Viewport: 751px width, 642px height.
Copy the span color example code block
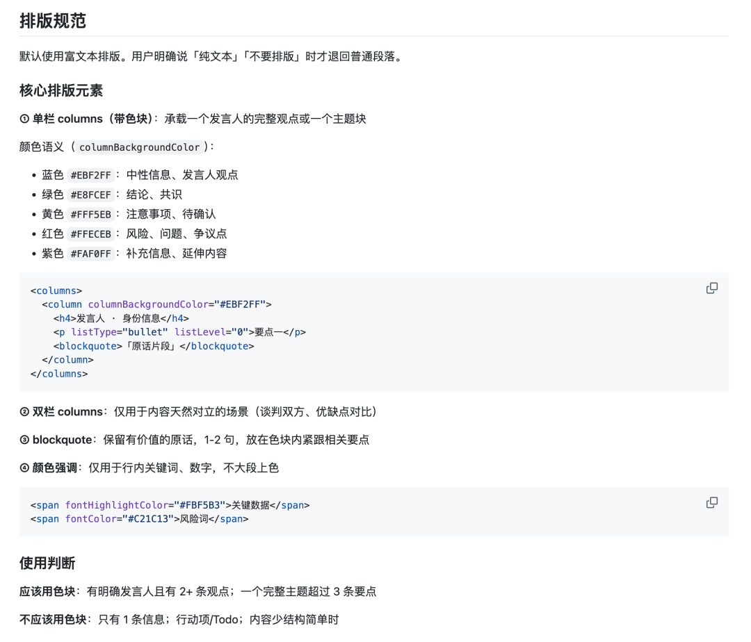click(x=711, y=502)
